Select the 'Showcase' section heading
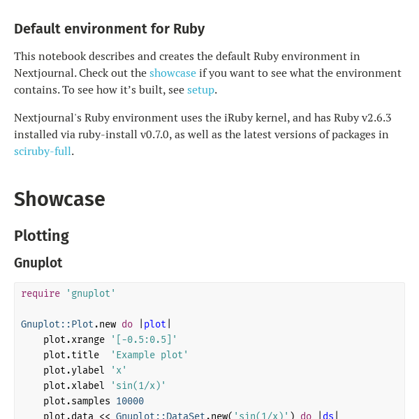The image size is (419, 419). [59, 199]
